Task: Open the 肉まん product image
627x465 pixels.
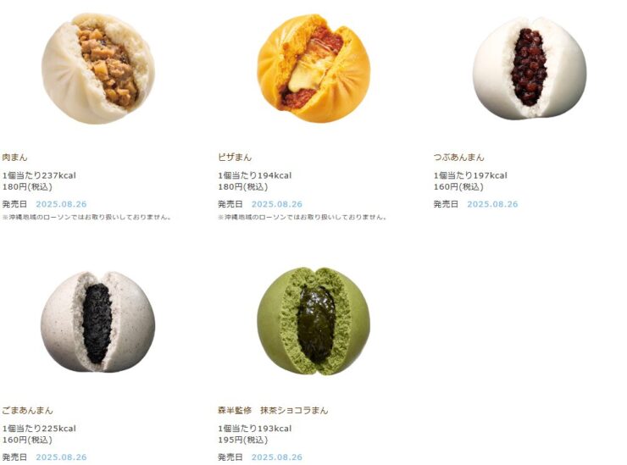Action: pos(98,69)
